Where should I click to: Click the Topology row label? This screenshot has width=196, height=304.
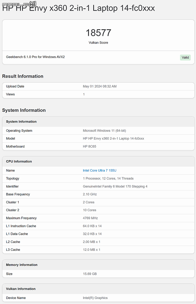click(x=13, y=178)
